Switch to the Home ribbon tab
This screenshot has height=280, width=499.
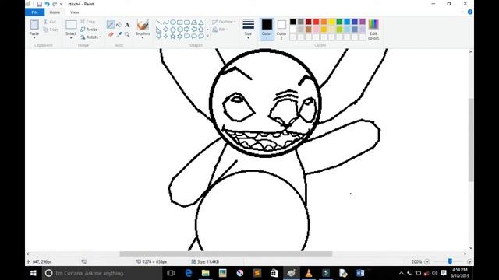55,12
